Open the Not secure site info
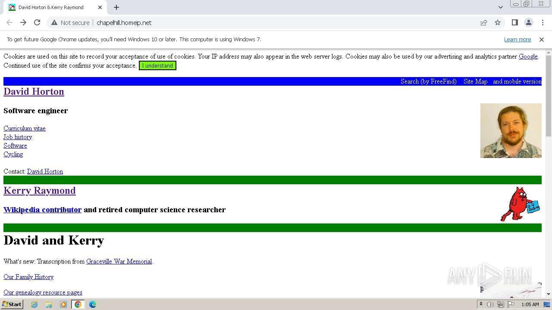 coord(70,23)
